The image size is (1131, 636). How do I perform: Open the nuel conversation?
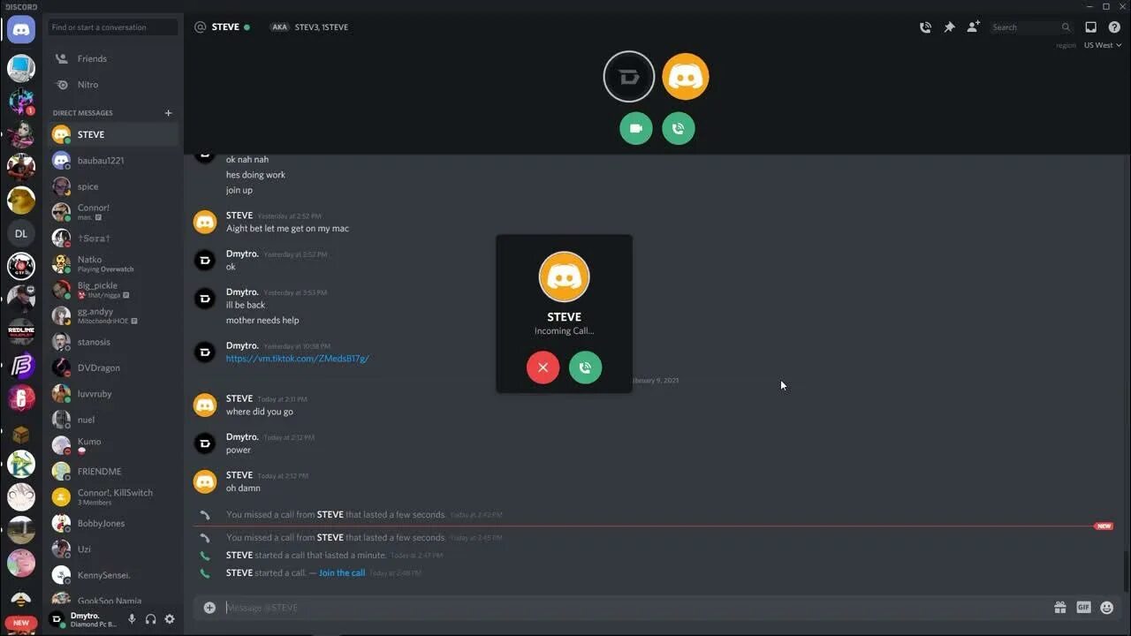[x=114, y=420]
